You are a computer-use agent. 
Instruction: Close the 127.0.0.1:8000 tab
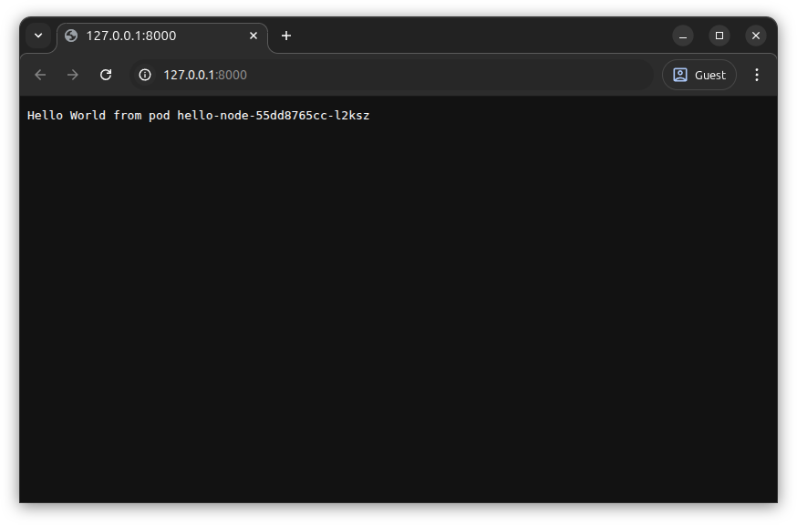(x=254, y=36)
